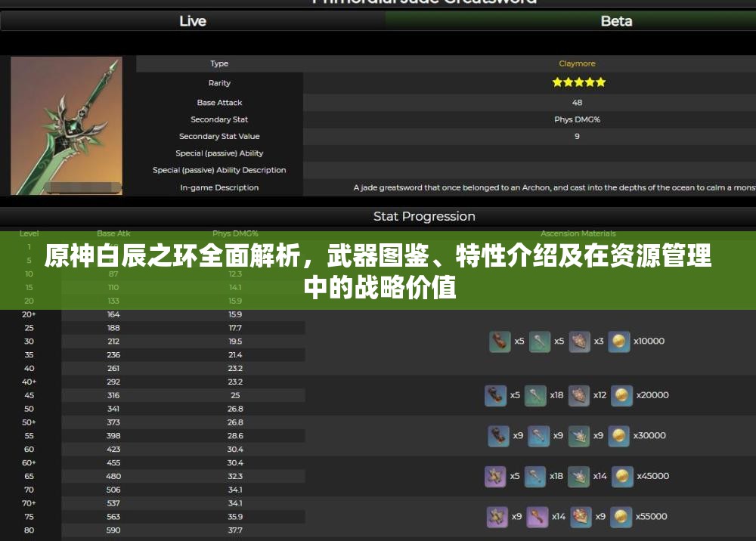
Task: Click the x5 material icon in the x20000 row
Action: [x=496, y=395]
